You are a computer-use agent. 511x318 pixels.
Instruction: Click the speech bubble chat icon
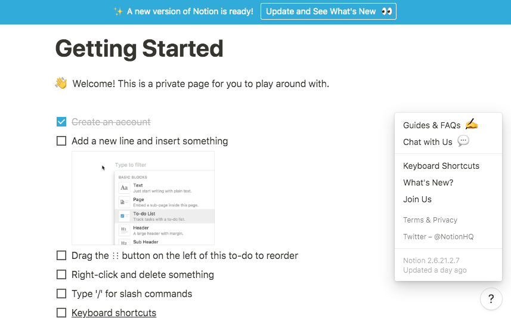pos(463,141)
